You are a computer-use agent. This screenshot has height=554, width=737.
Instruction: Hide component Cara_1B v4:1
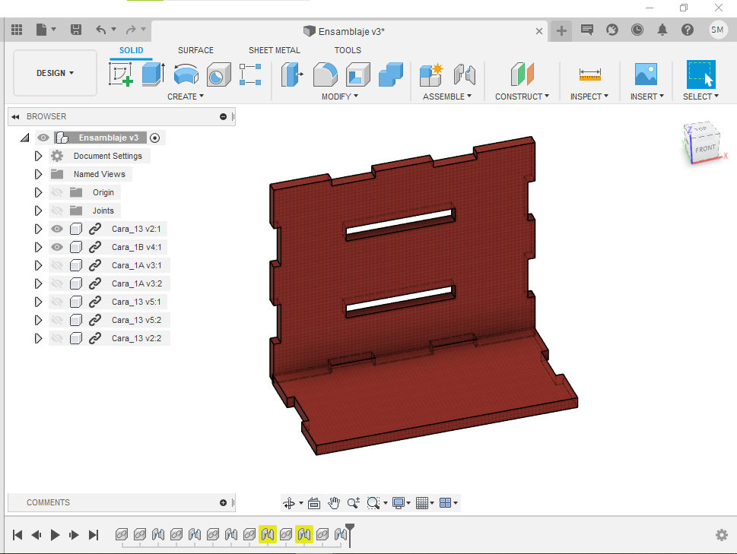tap(57, 247)
